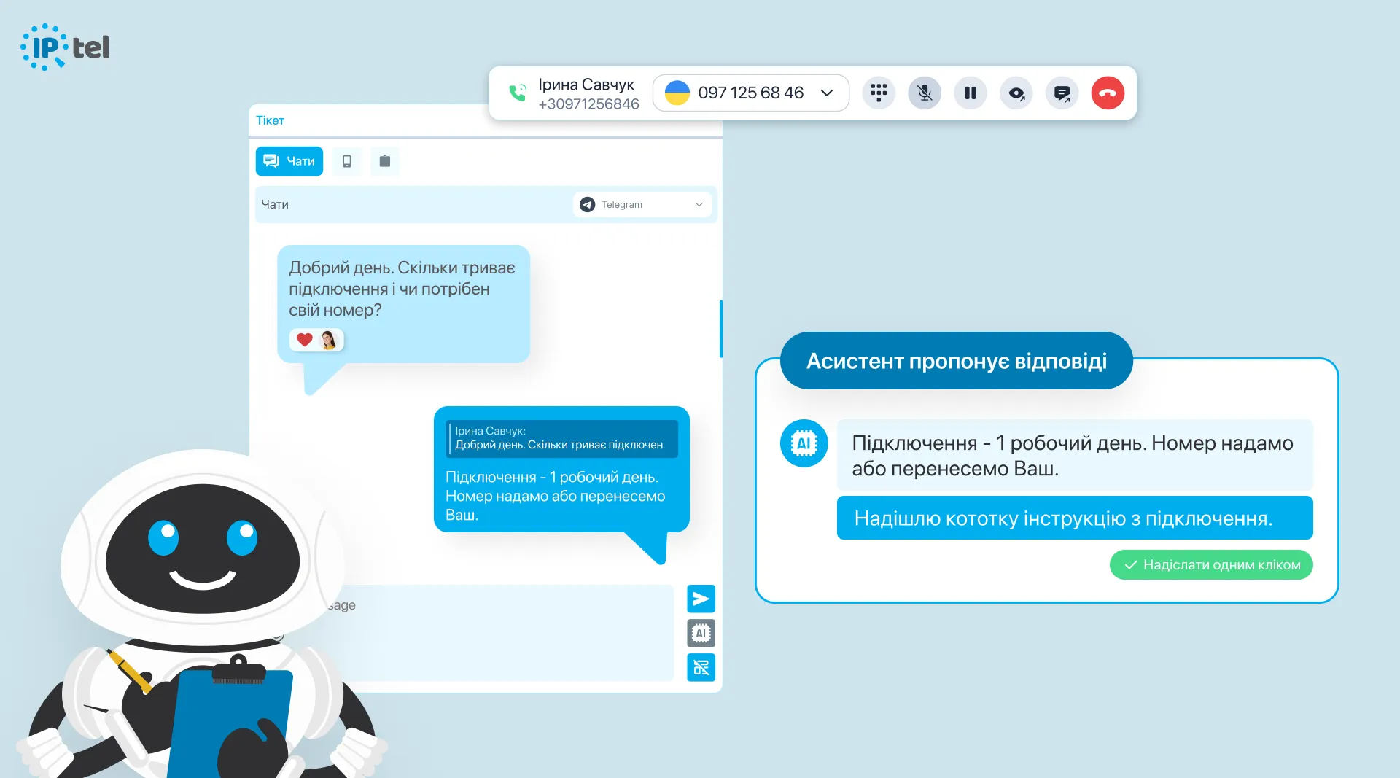Open the dial pad keypad
Screen dimensions: 1400x778
click(879, 93)
